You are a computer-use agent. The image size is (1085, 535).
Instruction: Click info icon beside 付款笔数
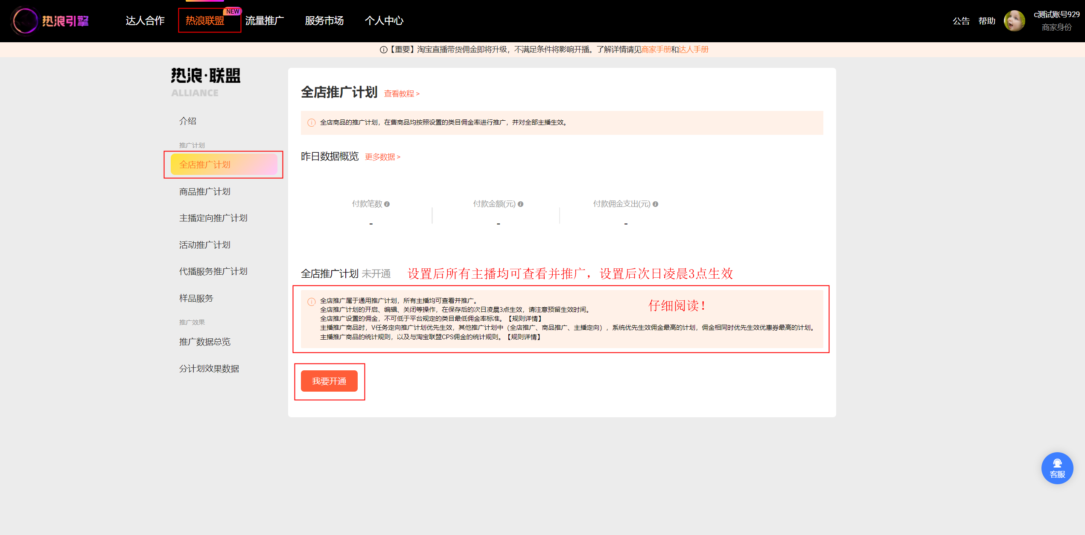tap(387, 204)
